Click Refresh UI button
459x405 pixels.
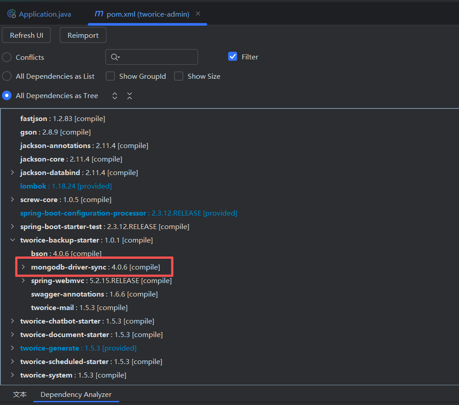coord(27,35)
